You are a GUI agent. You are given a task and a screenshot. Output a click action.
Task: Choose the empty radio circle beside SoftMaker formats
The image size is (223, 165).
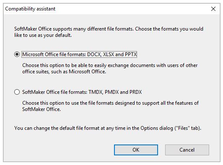pyautogui.click(x=17, y=92)
